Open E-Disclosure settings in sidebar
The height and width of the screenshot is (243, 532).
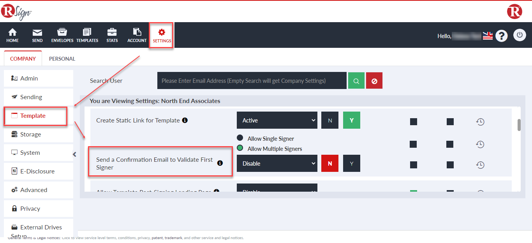[x=39, y=171]
